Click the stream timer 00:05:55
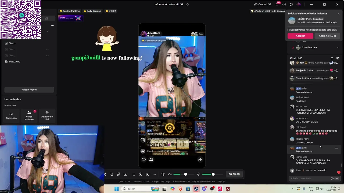This screenshot has height=193, width=344. 234,174
